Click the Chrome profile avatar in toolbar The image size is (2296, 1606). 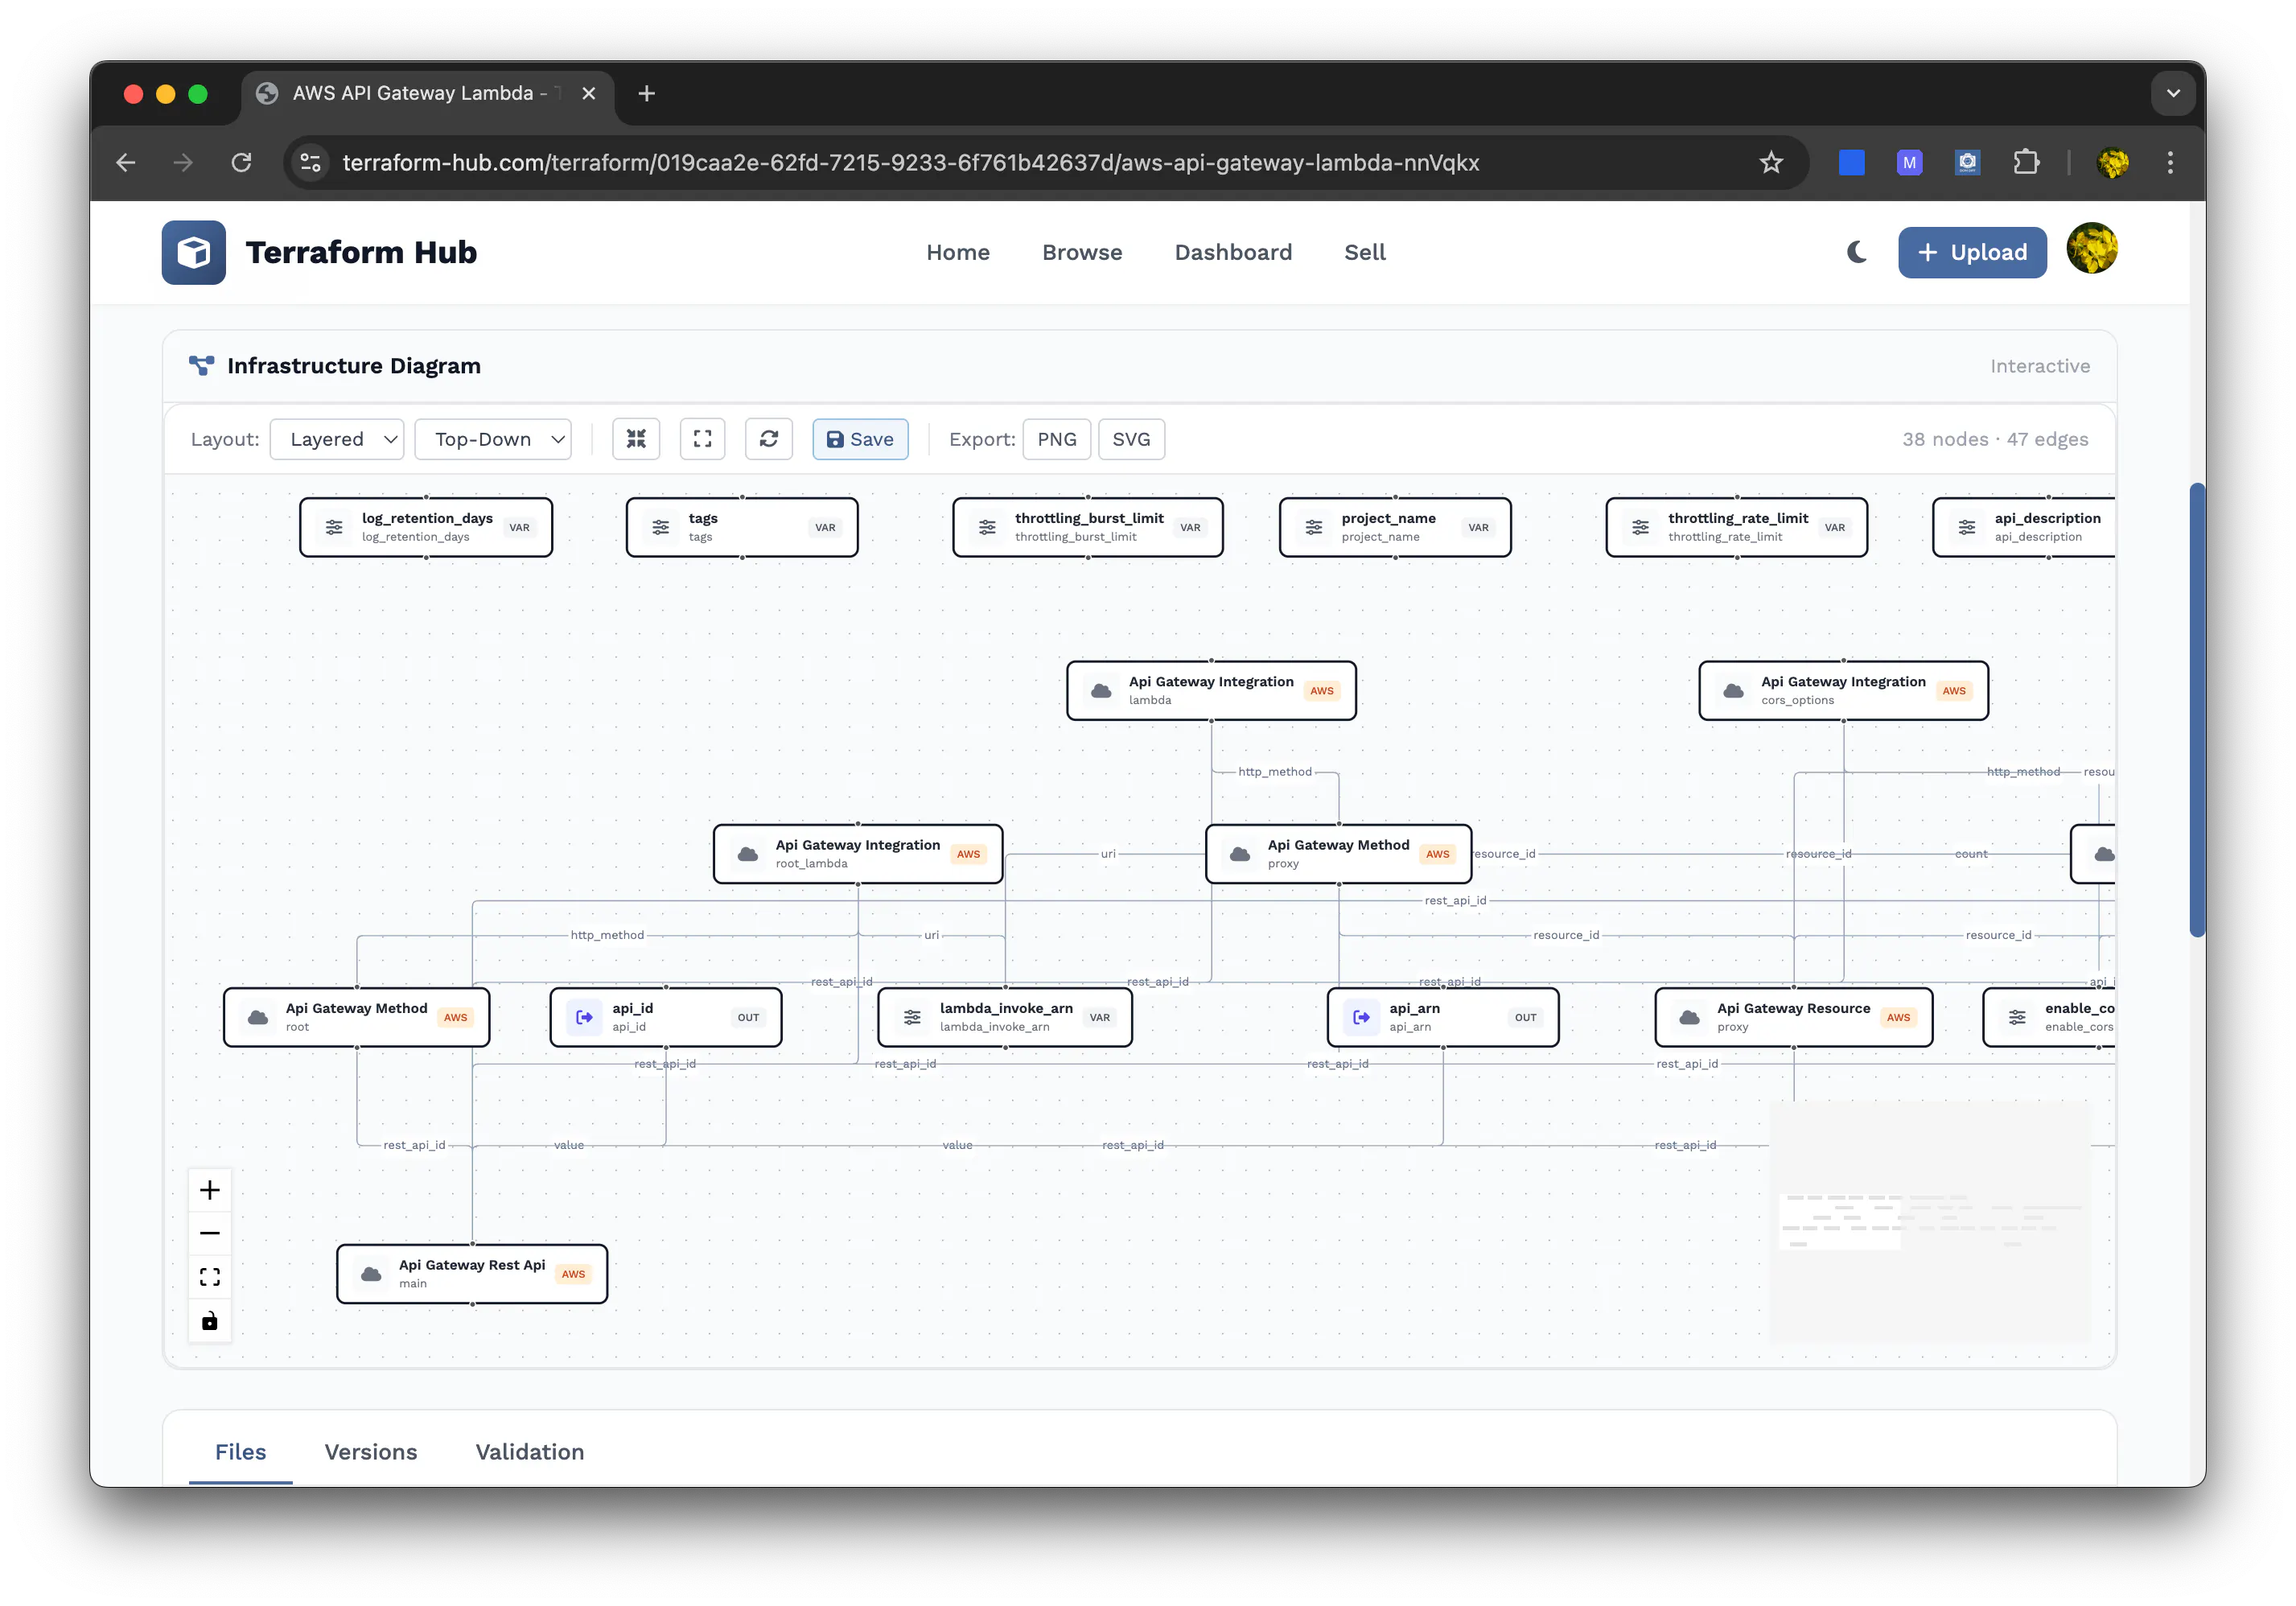2112,162
